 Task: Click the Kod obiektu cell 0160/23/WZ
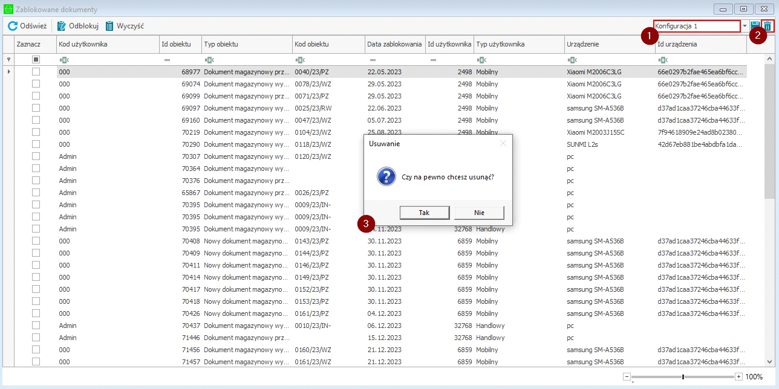(328, 349)
